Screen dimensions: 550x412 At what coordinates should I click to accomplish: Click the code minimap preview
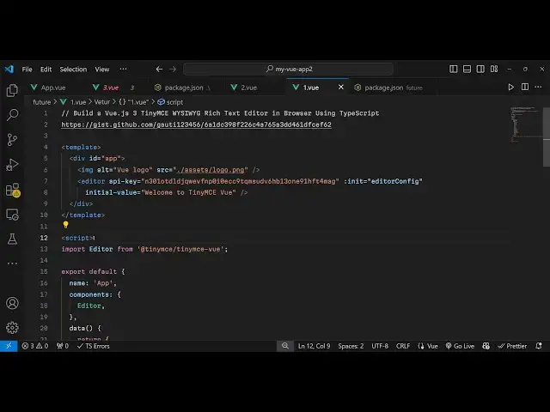coord(524,124)
